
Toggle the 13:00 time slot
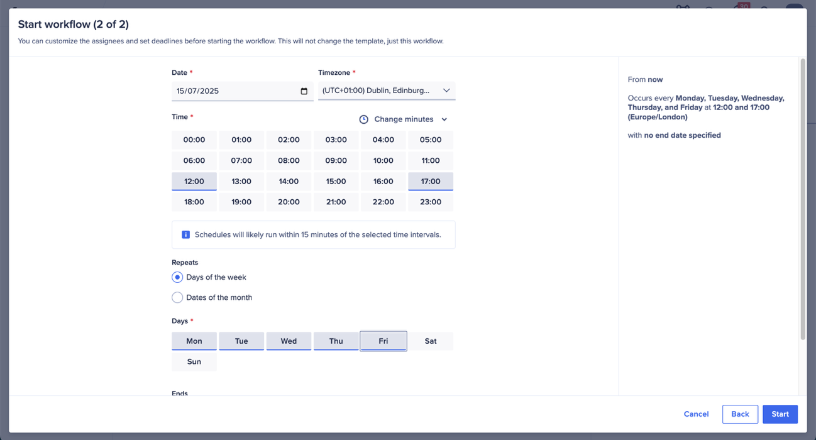pos(241,181)
